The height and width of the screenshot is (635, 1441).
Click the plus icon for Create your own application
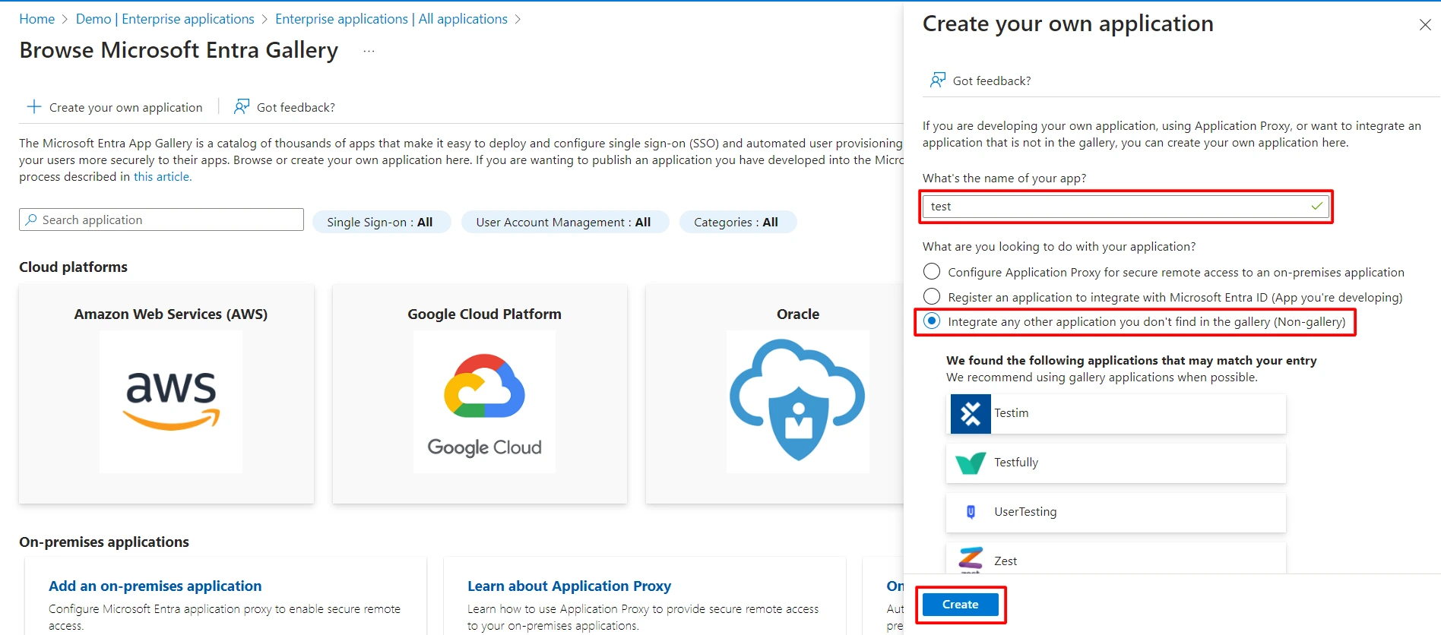[x=34, y=107]
